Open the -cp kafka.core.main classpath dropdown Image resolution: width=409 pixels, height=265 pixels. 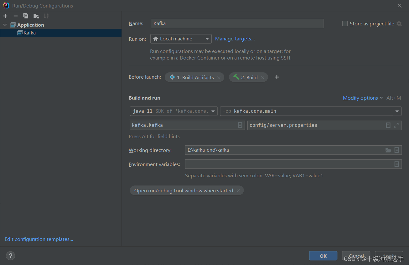pos(311,111)
